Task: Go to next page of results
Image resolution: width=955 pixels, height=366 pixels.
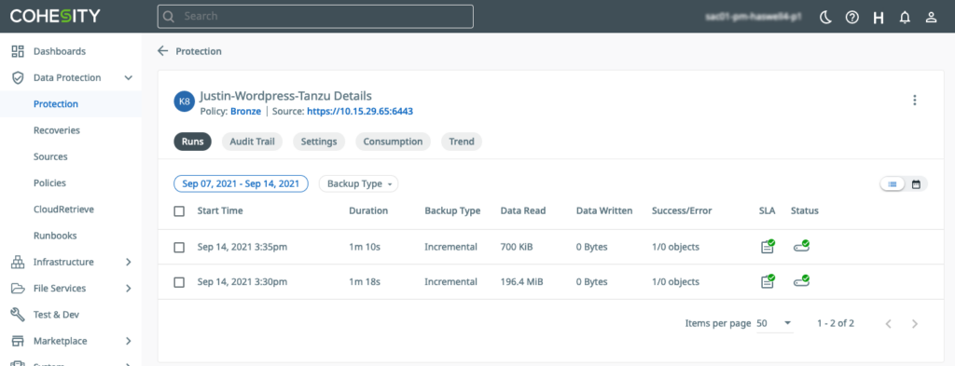Action: 914,323
